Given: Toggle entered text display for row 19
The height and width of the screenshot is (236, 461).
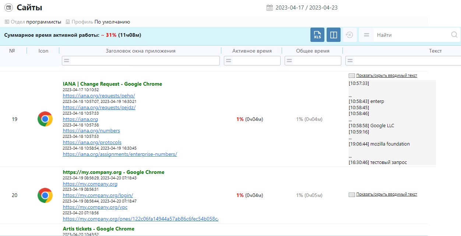Looking at the screenshot, I should [386, 75].
